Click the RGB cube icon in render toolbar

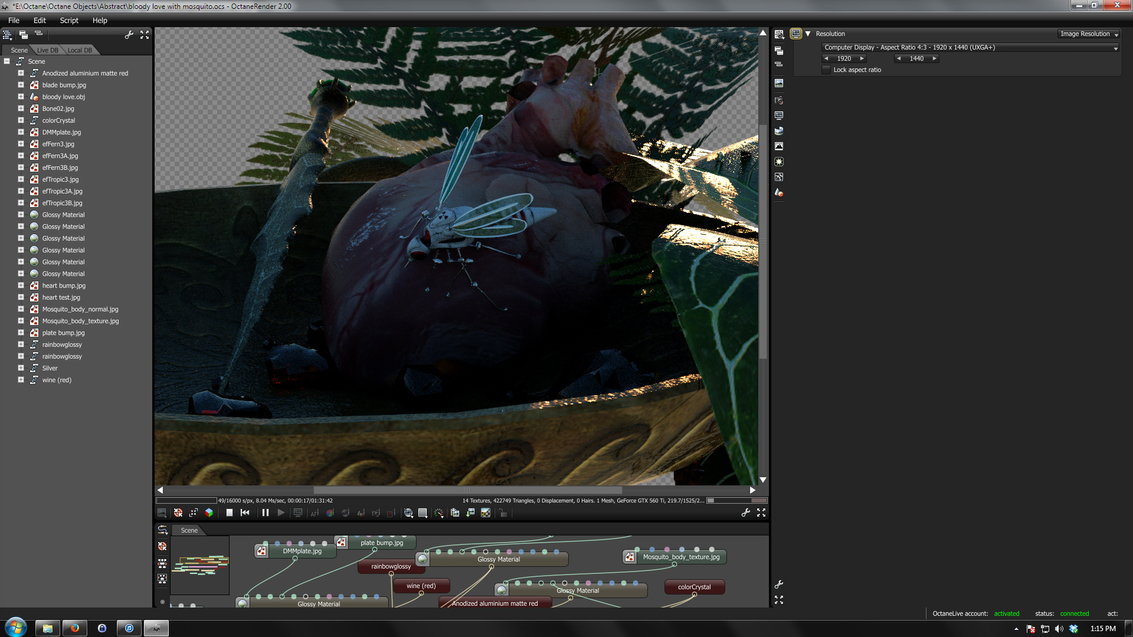[x=209, y=513]
